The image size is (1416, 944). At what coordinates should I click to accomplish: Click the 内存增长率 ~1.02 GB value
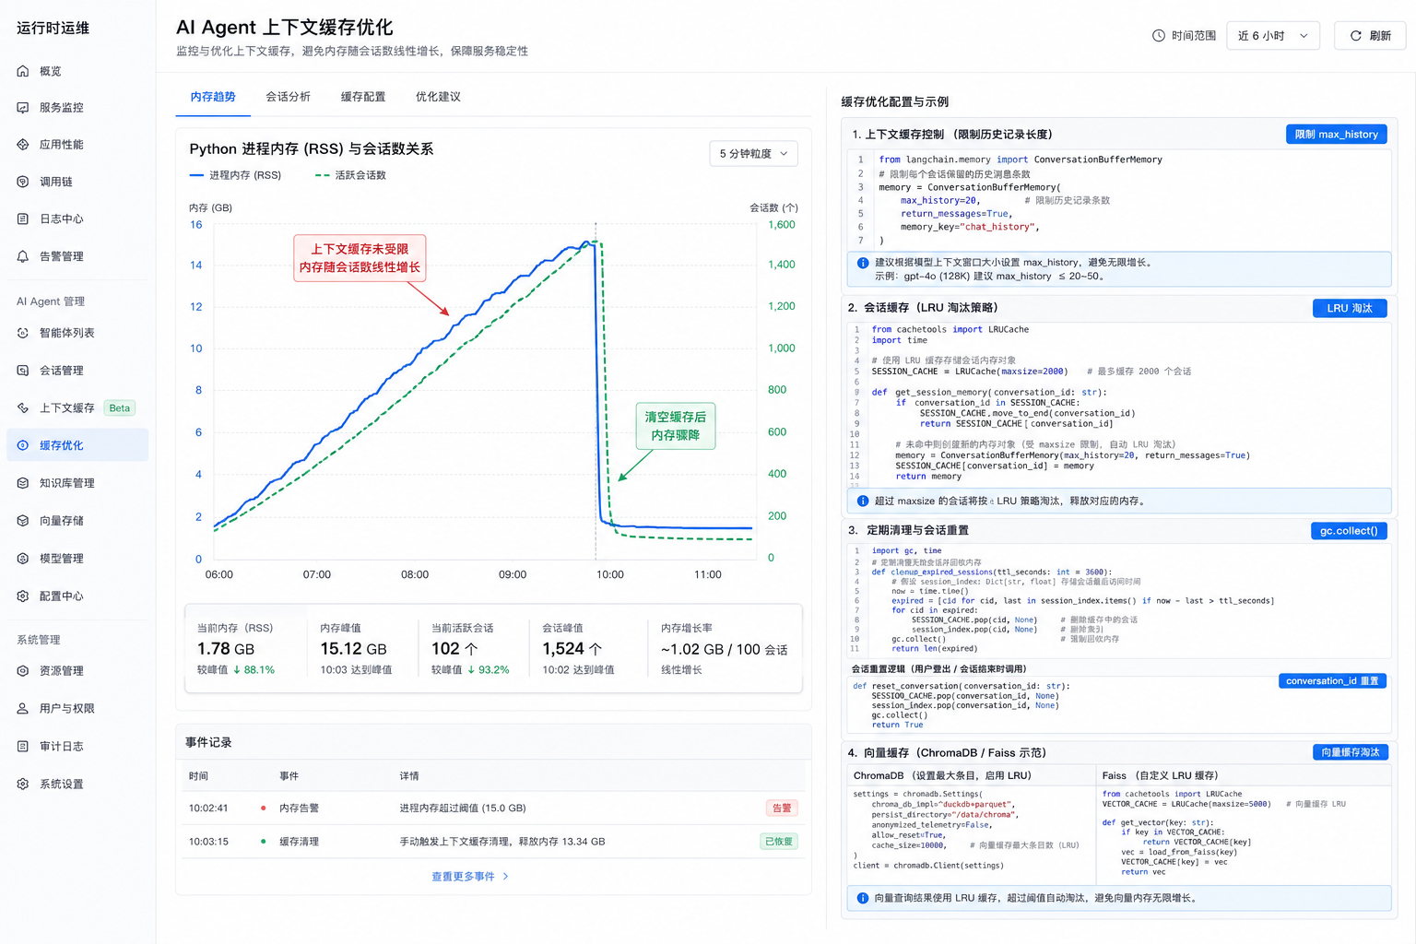pos(725,650)
